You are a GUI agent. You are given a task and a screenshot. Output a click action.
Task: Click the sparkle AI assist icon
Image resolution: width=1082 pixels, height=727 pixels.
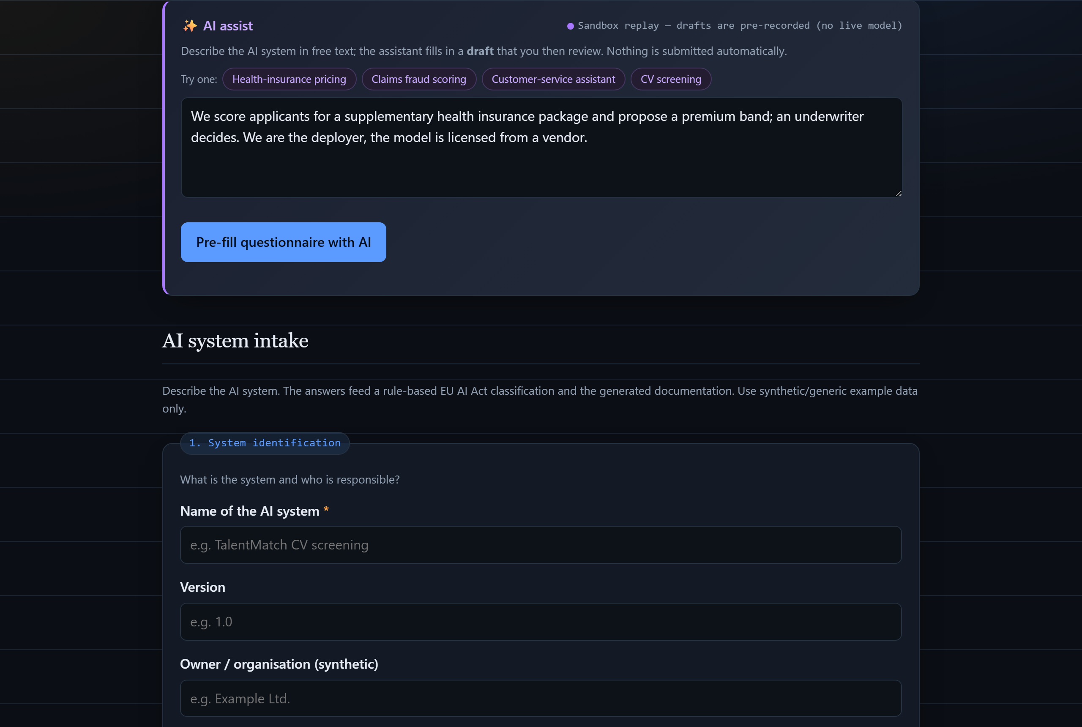tap(190, 26)
